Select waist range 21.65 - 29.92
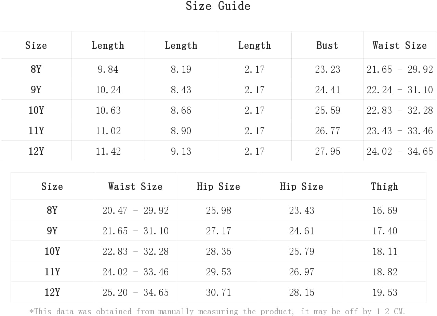437x316 pixels. click(400, 69)
